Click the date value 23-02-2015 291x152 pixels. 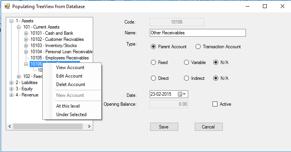click(x=161, y=94)
